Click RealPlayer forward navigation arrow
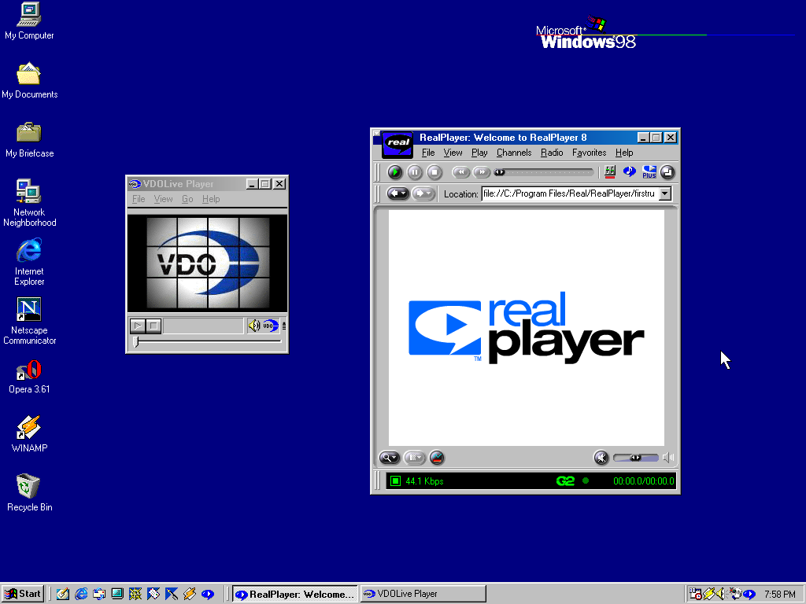The height and width of the screenshot is (604, 806). click(423, 193)
